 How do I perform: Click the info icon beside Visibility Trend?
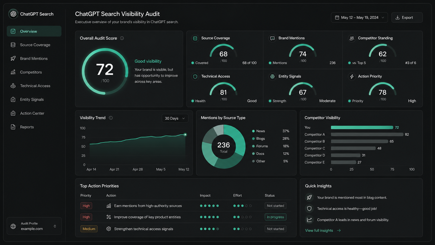[x=111, y=118]
